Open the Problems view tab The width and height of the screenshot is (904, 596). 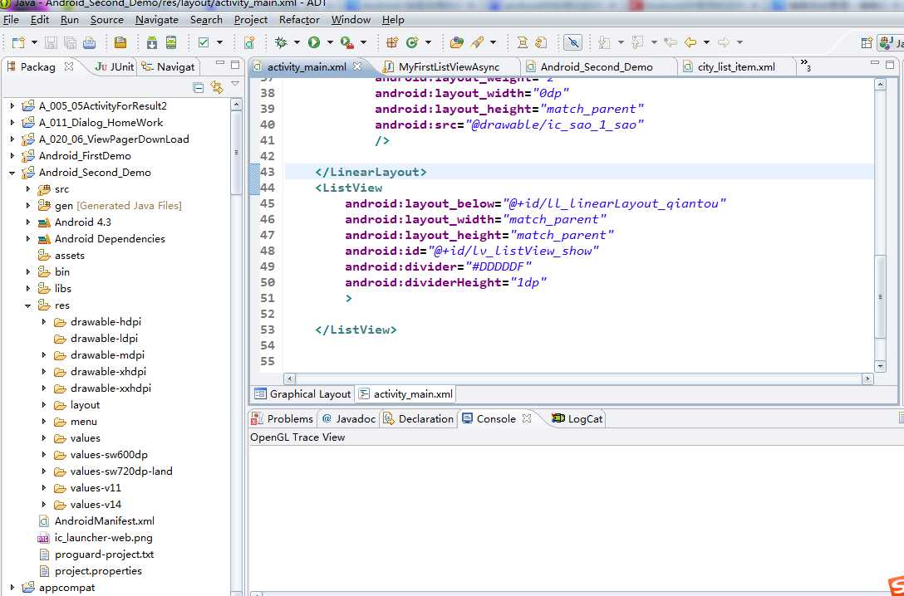(x=282, y=418)
